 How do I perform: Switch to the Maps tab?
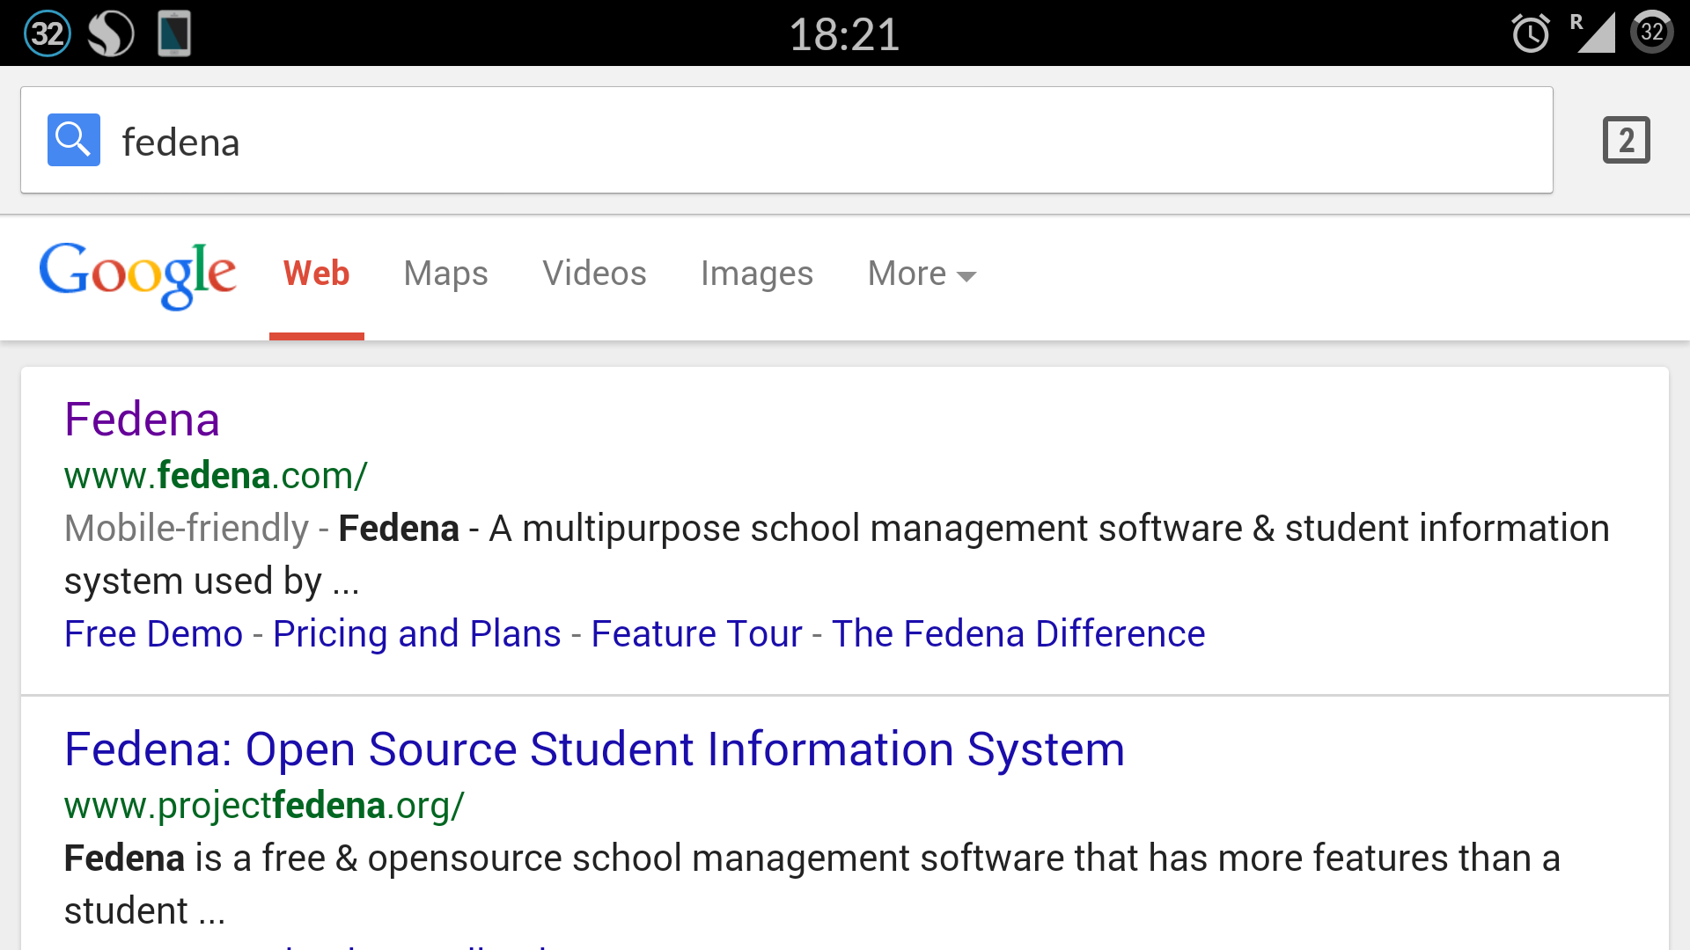point(445,274)
